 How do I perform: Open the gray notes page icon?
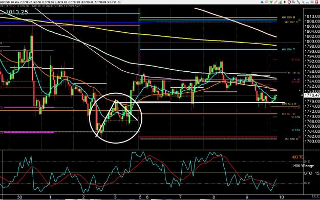coord(294,2)
